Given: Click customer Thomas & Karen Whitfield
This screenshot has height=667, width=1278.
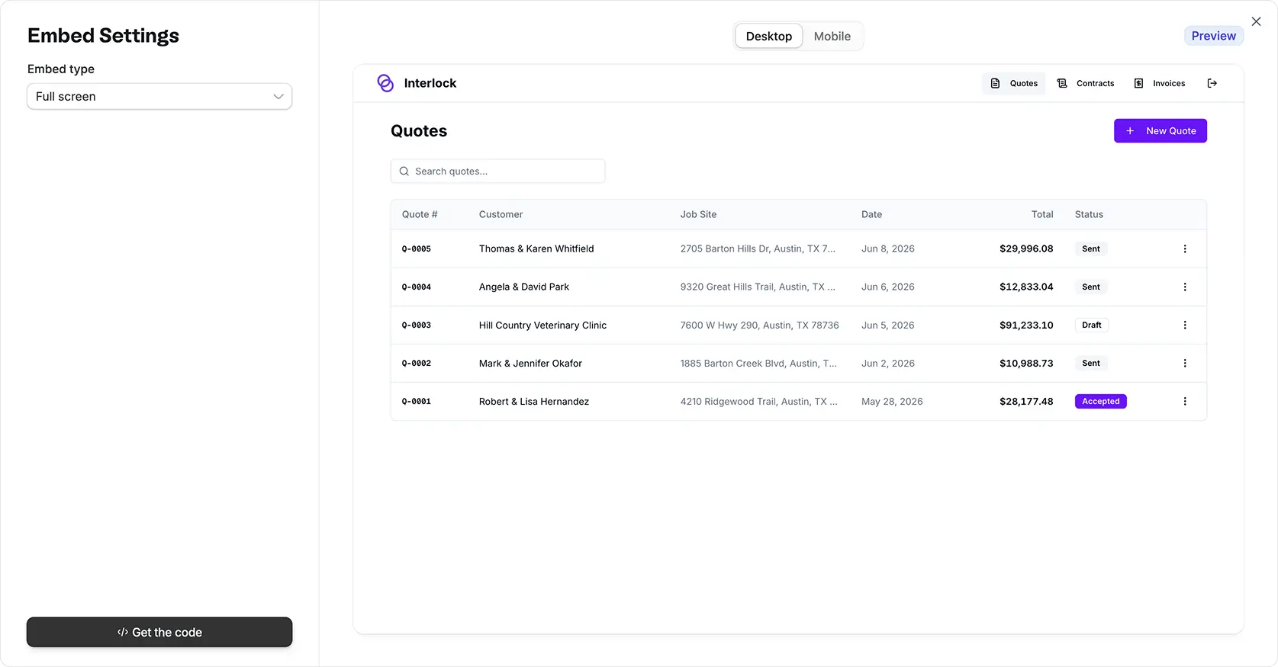Looking at the screenshot, I should tap(536, 249).
